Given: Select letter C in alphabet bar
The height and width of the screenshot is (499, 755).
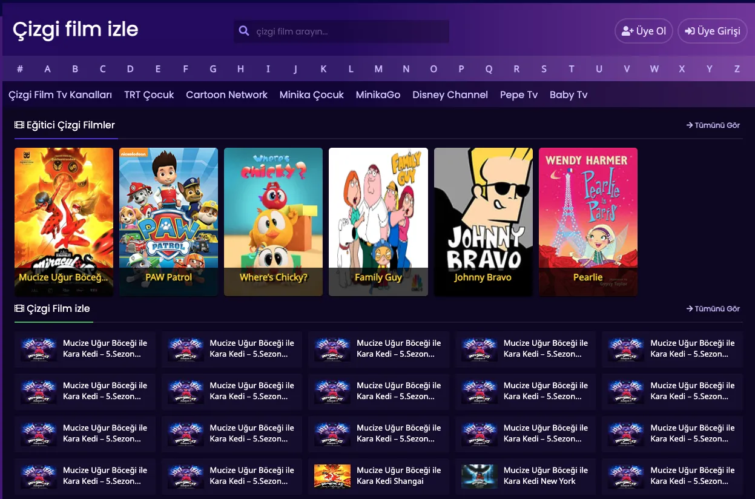Looking at the screenshot, I should (x=103, y=69).
